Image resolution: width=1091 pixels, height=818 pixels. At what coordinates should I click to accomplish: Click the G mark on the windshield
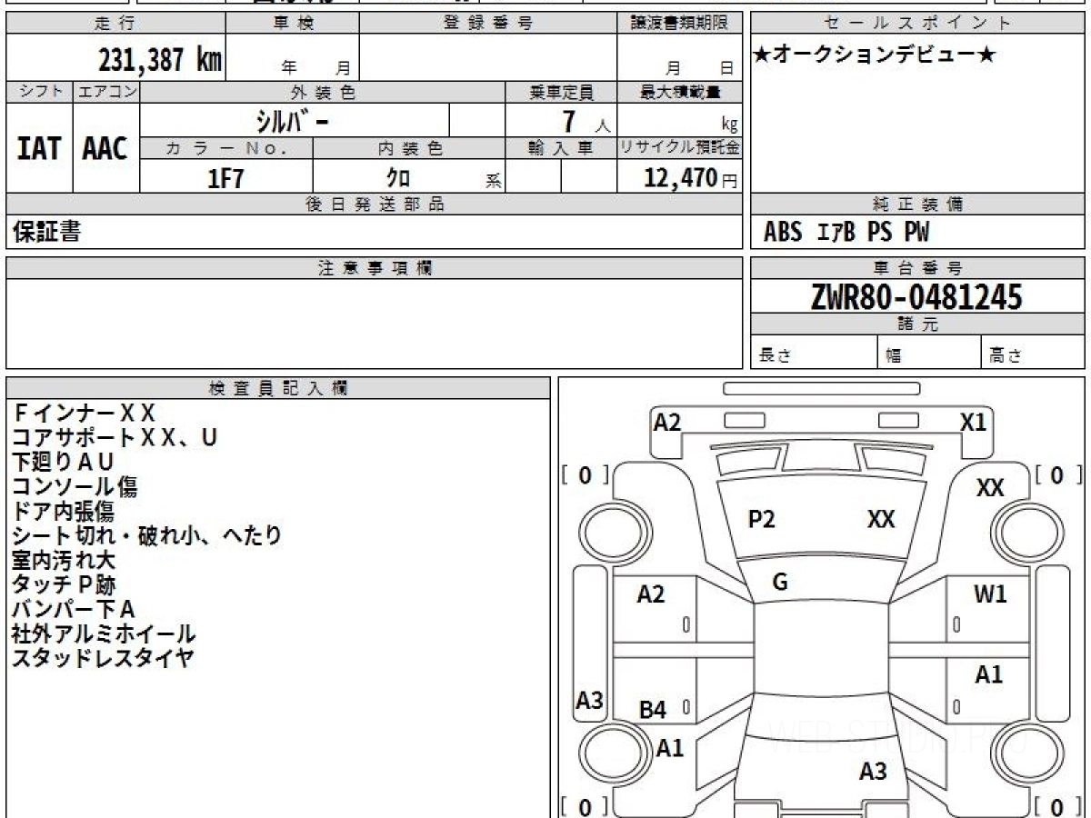point(780,583)
